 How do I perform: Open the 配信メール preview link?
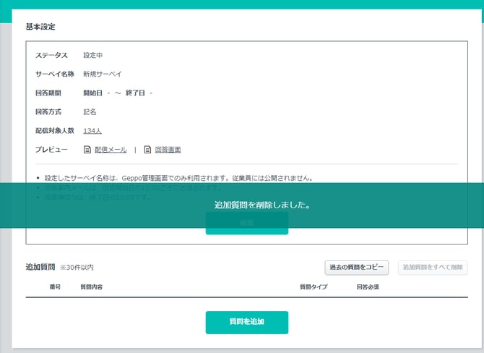111,150
